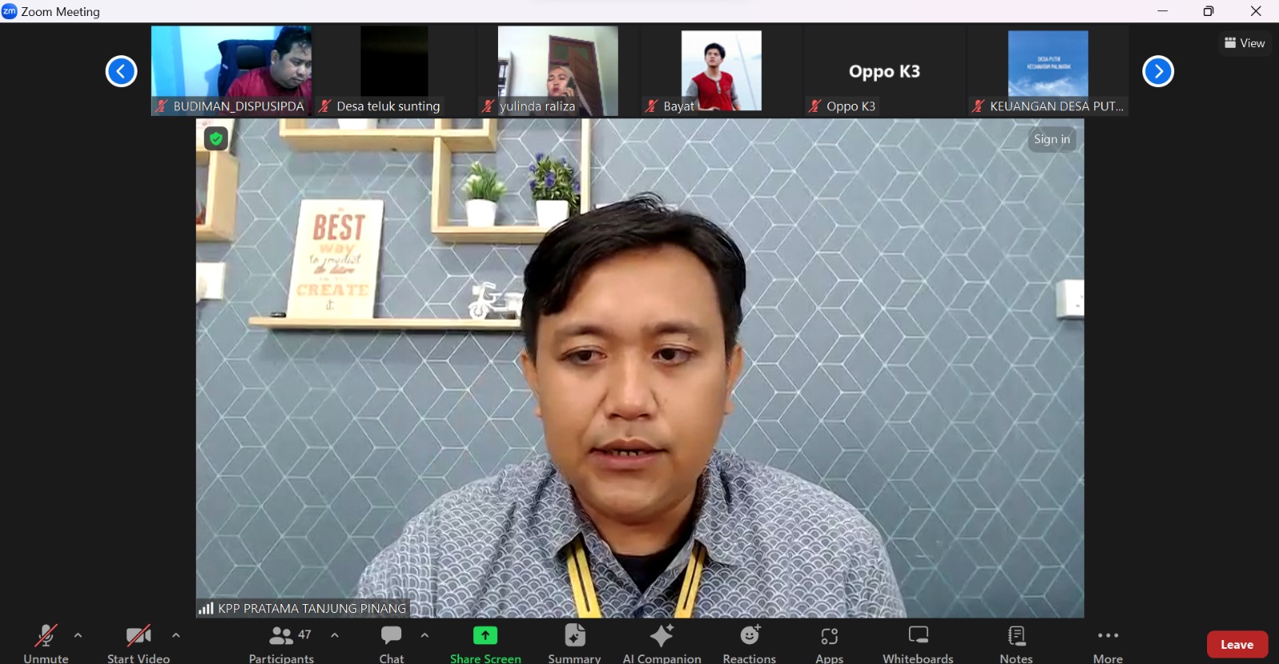This screenshot has width=1279, height=664.
Task: Select BUDIMAN_DISPUSIPDA video thumbnail
Action: coord(231,70)
